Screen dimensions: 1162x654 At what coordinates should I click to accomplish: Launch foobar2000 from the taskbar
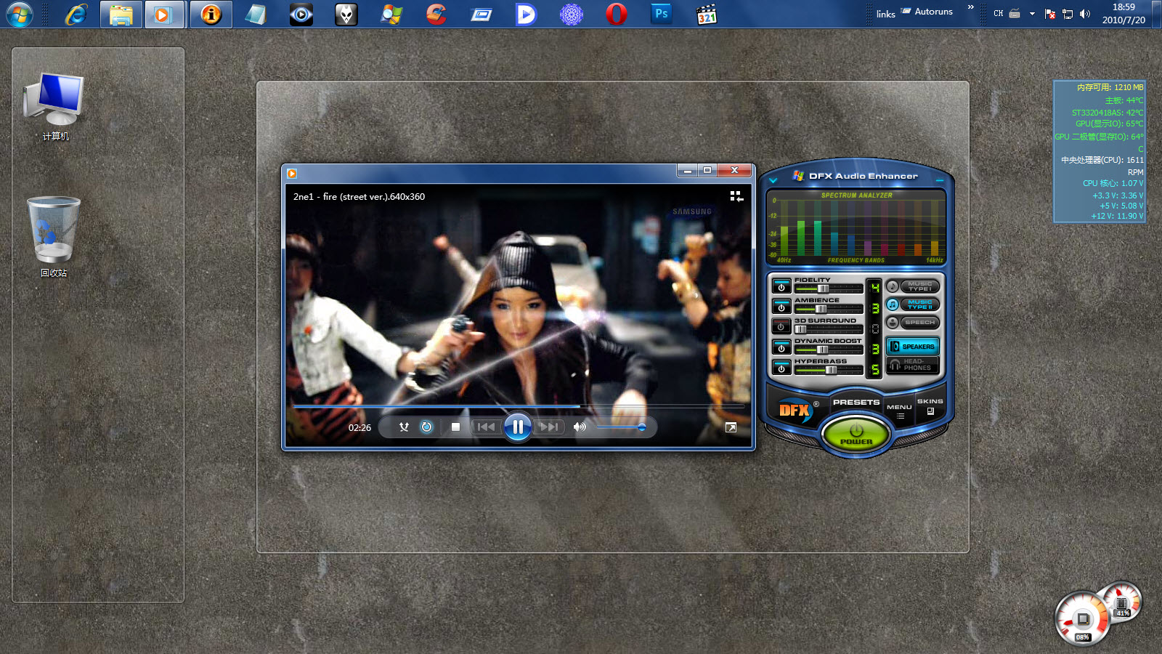coord(346,14)
